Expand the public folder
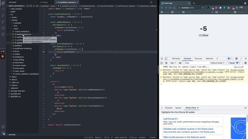248x139 pixels. pos(13,12)
